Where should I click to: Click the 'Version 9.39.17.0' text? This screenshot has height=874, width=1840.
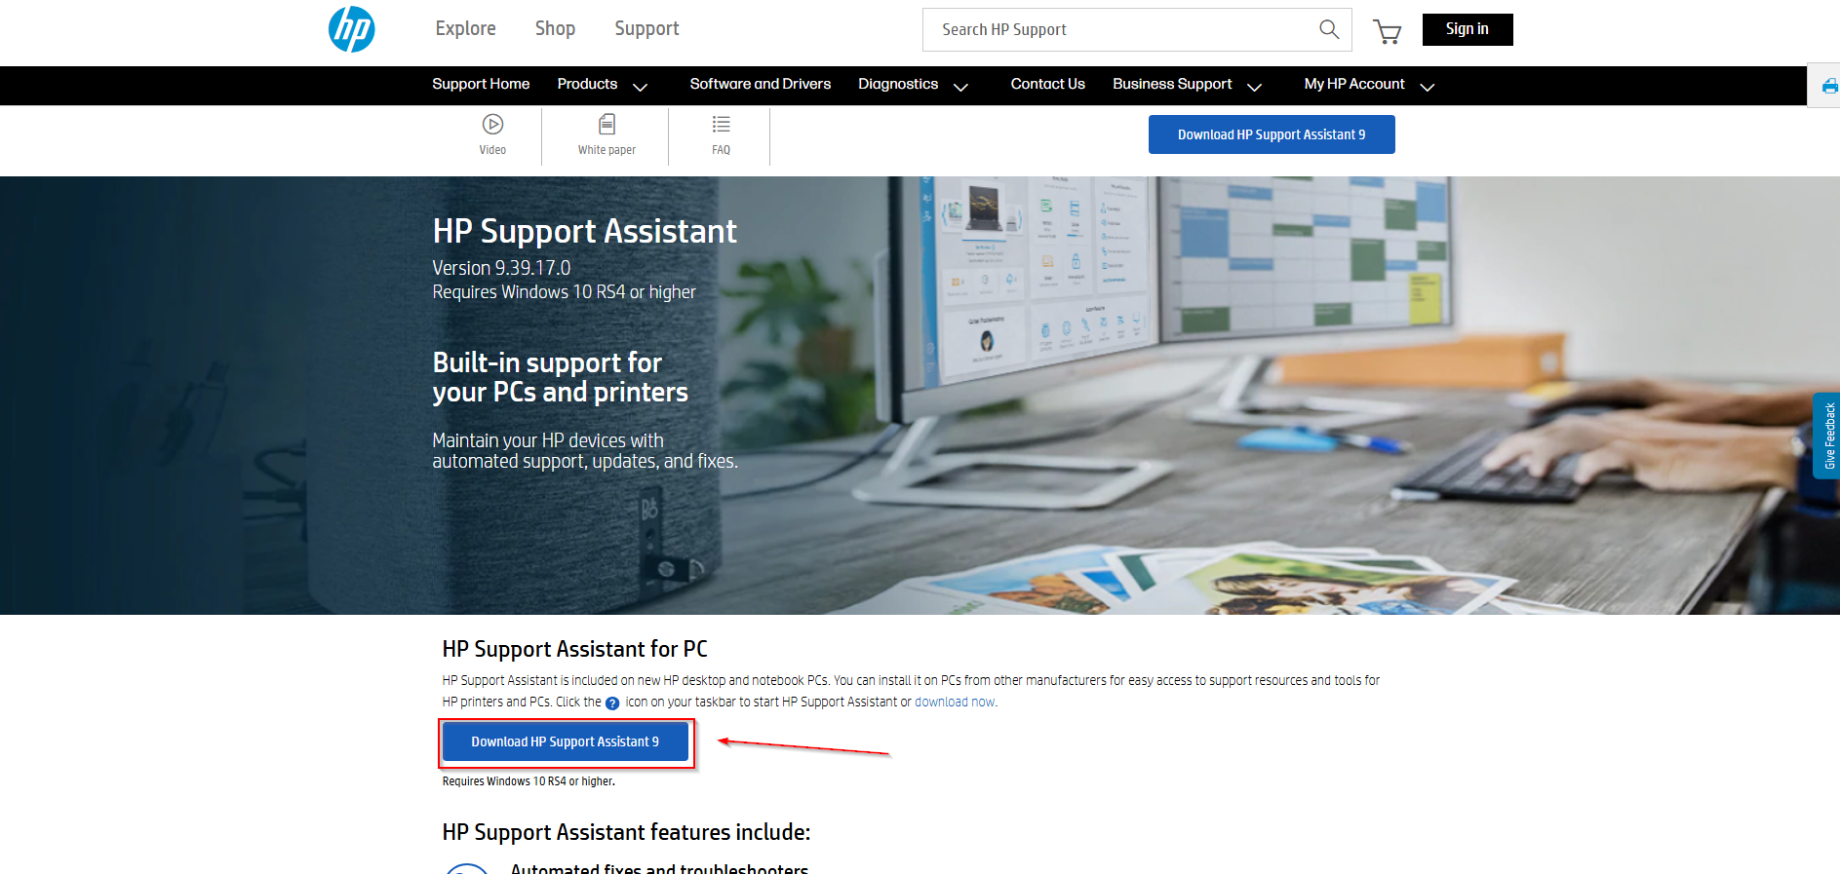(x=501, y=268)
